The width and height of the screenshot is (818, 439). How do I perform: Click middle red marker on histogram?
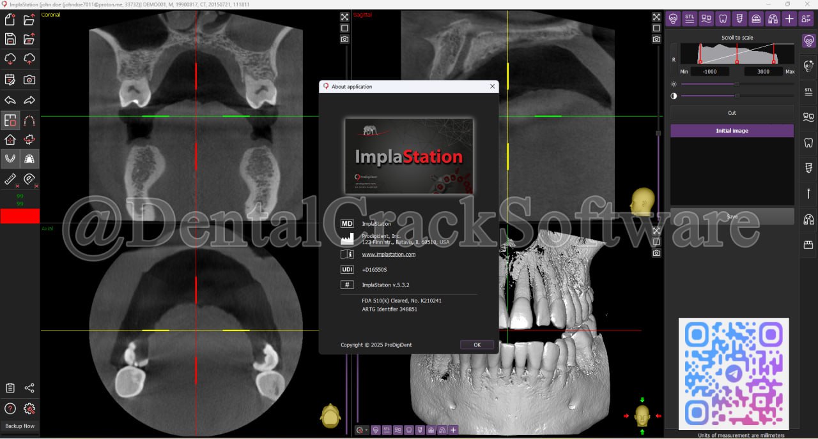coord(737,61)
